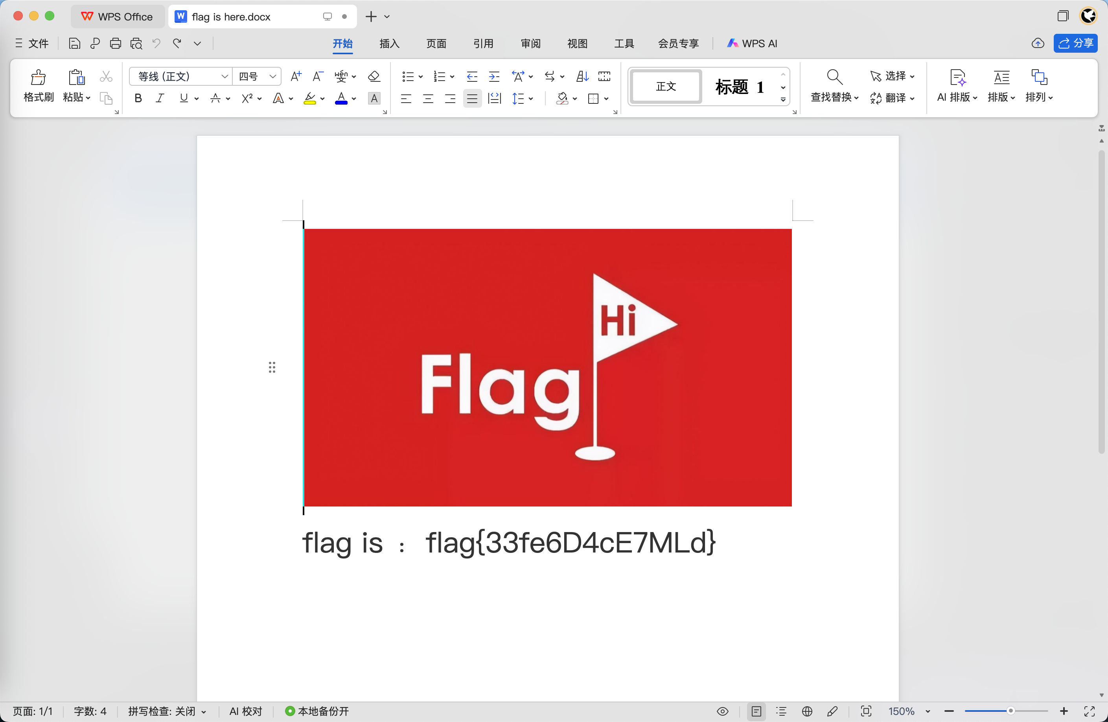The height and width of the screenshot is (722, 1108).
Task: Open the 页面 (Page) ribbon tab
Action: pyautogui.click(x=436, y=43)
